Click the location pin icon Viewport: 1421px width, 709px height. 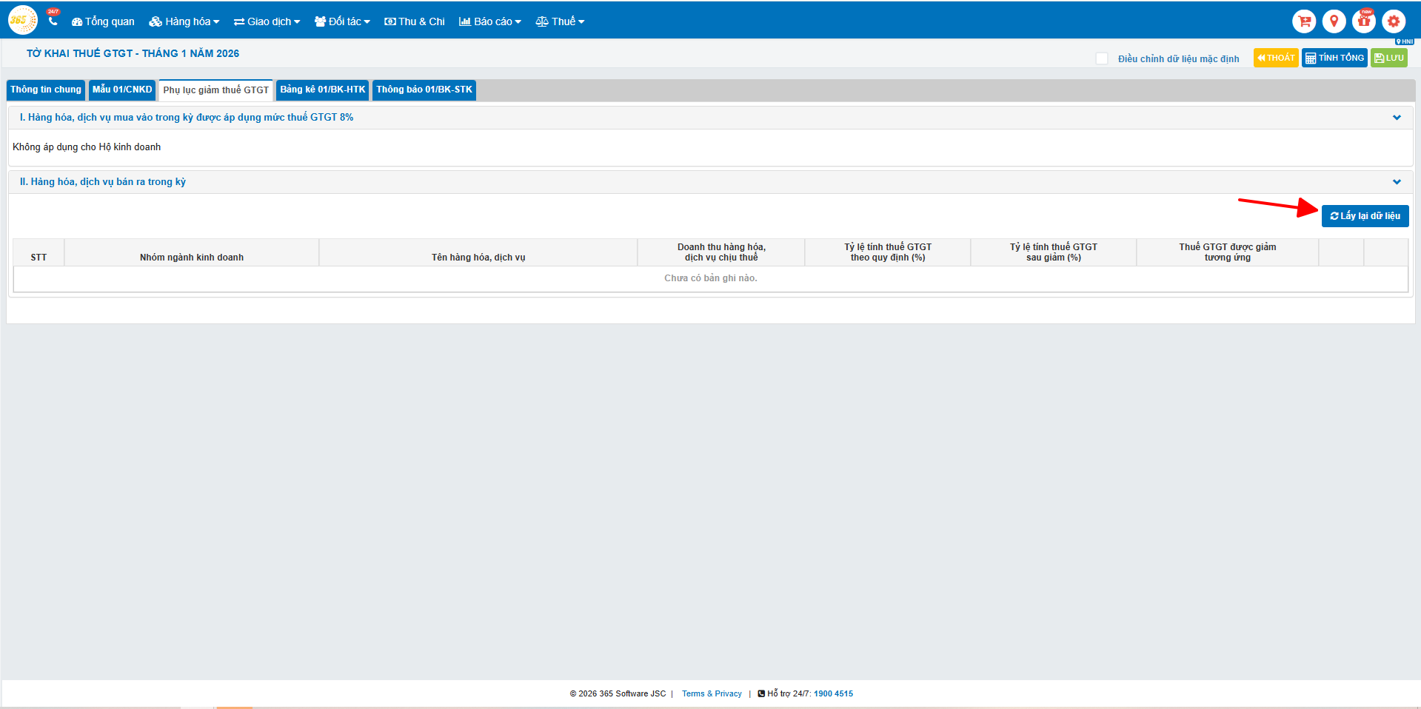pyautogui.click(x=1334, y=21)
